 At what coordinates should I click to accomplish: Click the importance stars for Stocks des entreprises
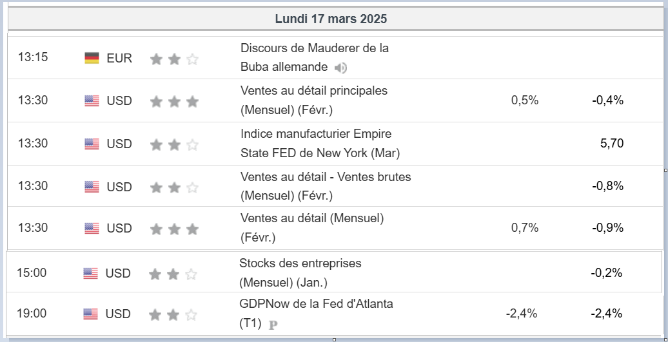tap(173, 274)
